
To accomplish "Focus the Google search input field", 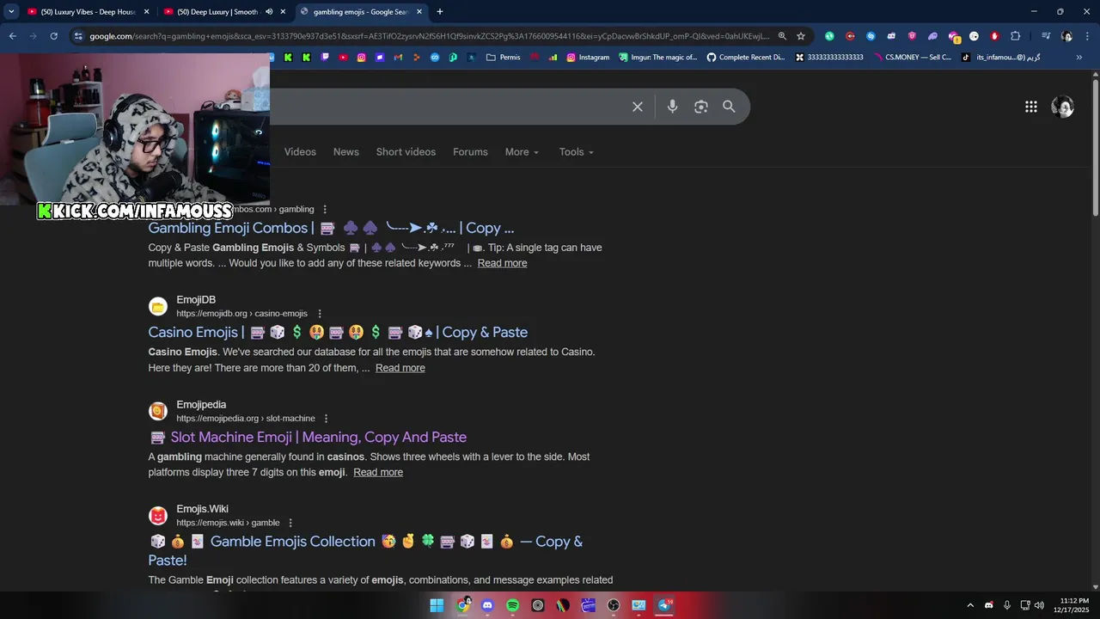I will coord(447,107).
